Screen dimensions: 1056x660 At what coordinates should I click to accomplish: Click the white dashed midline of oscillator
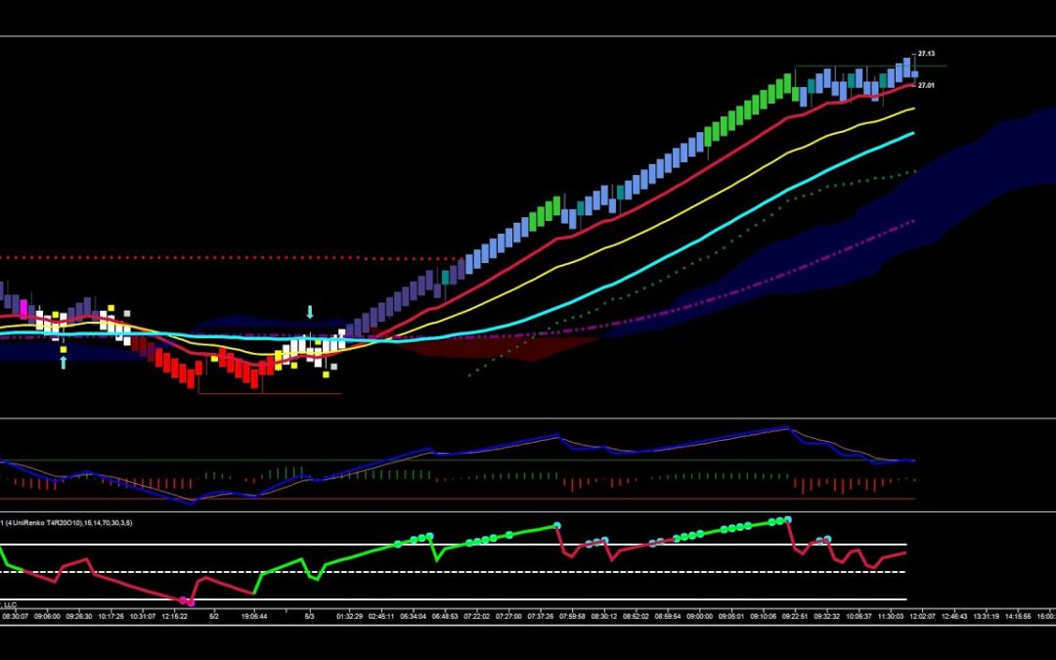tap(454, 572)
